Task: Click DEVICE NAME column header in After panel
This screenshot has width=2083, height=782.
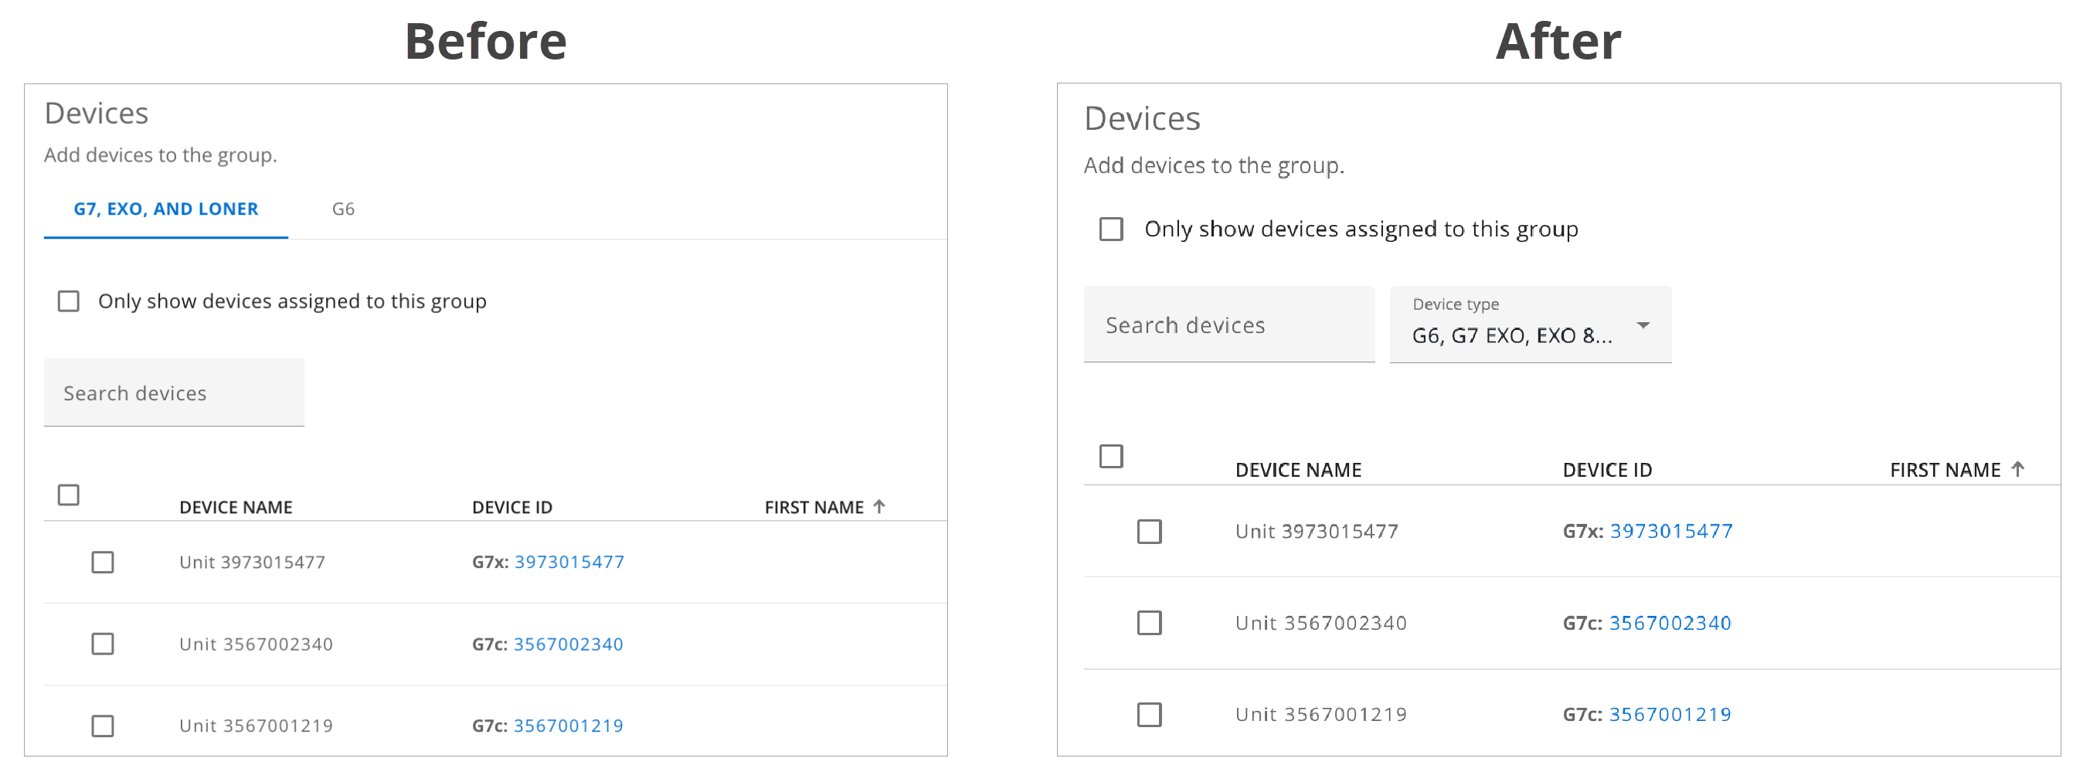Action: (x=1298, y=470)
